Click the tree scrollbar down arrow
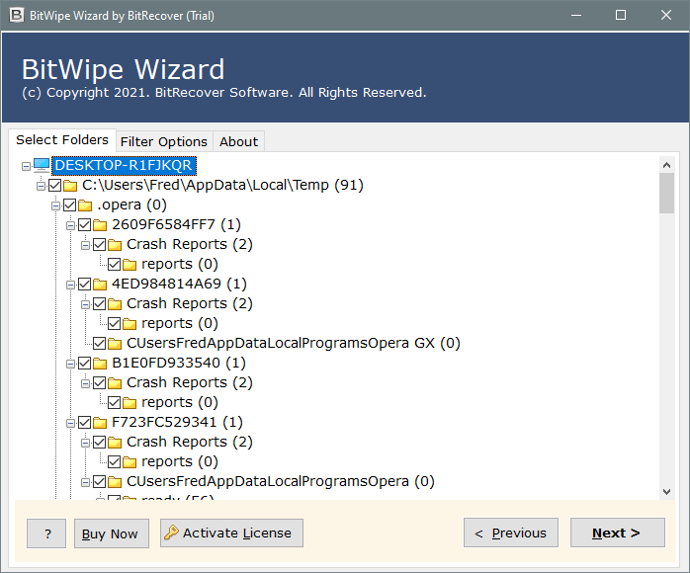Viewport: 690px width, 573px height. [x=666, y=492]
